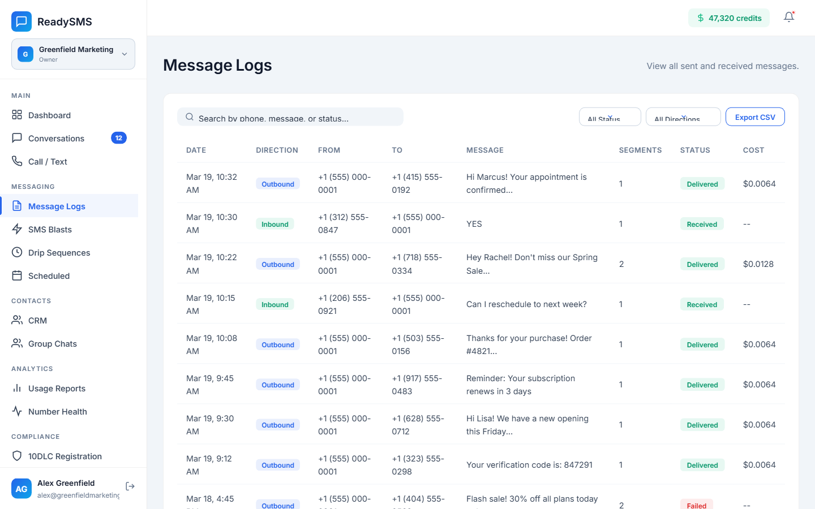Go to Dashboard in the sidebar
815x509 pixels.
[x=69, y=115]
